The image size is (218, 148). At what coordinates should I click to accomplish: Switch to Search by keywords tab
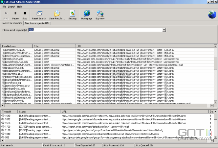click(x=12, y=23)
